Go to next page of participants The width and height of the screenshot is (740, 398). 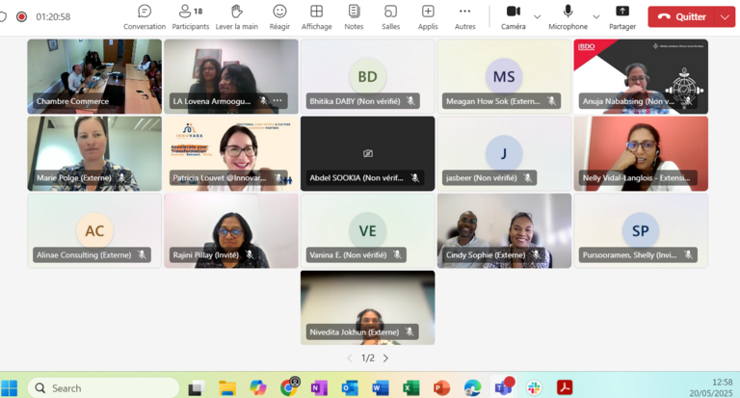pyautogui.click(x=385, y=358)
